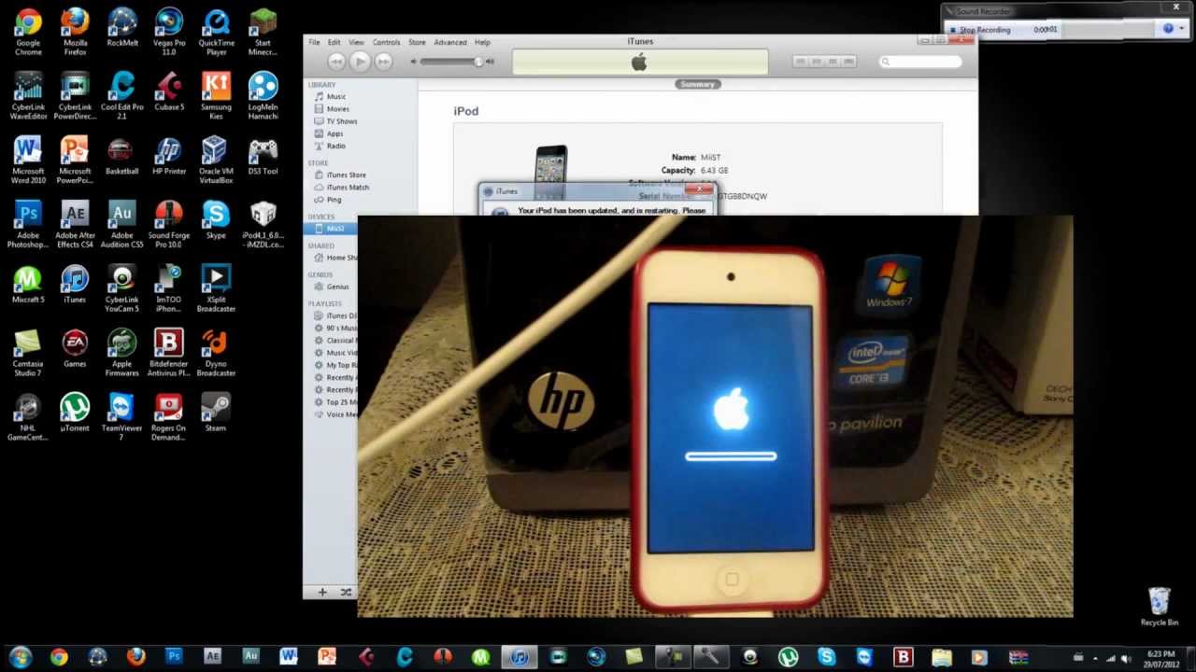This screenshot has width=1196, height=672.
Task: Open DS3 Tool desktop shortcut
Action: (263, 155)
